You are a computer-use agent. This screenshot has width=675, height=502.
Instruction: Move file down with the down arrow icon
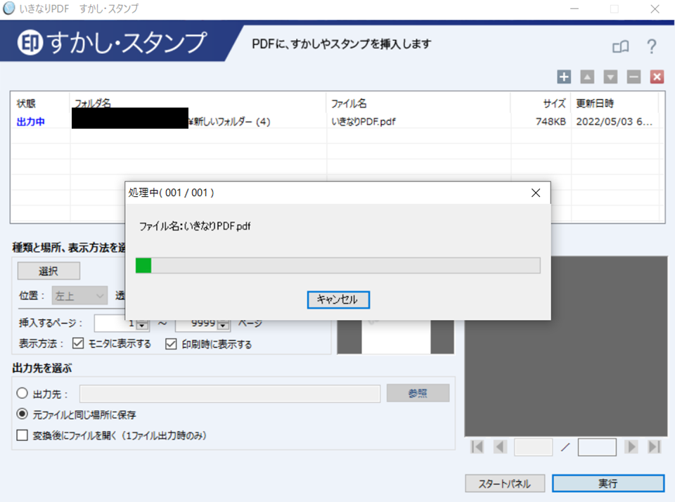tap(610, 77)
